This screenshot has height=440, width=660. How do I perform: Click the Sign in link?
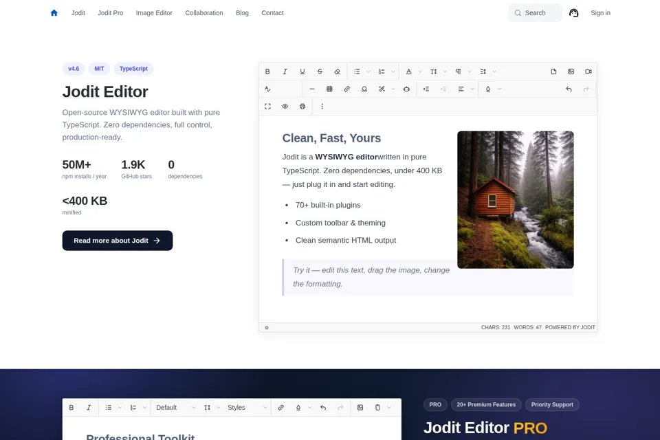point(600,13)
